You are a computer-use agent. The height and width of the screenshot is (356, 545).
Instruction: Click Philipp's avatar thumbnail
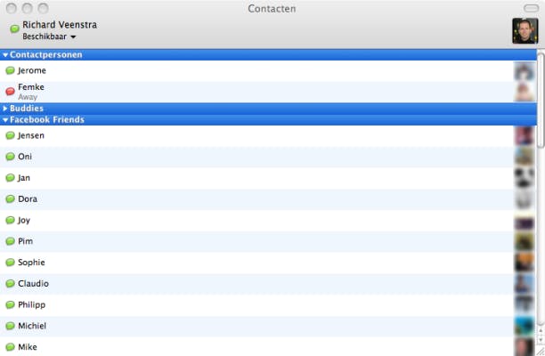(525, 305)
